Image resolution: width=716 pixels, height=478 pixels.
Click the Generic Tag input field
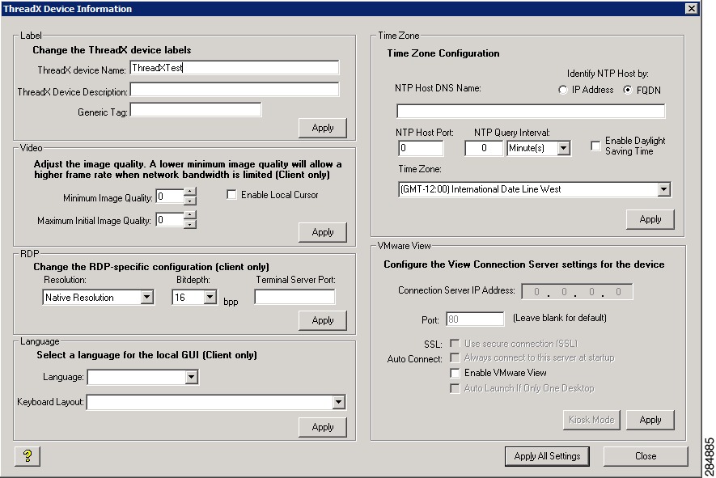tap(196, 110)
